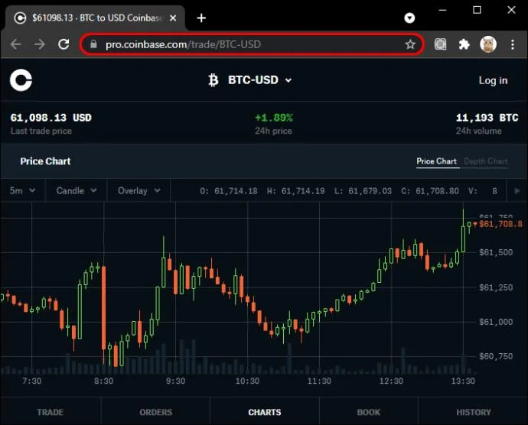Click the browser forward arrow

pyautogui.click(x=40, y=44)
